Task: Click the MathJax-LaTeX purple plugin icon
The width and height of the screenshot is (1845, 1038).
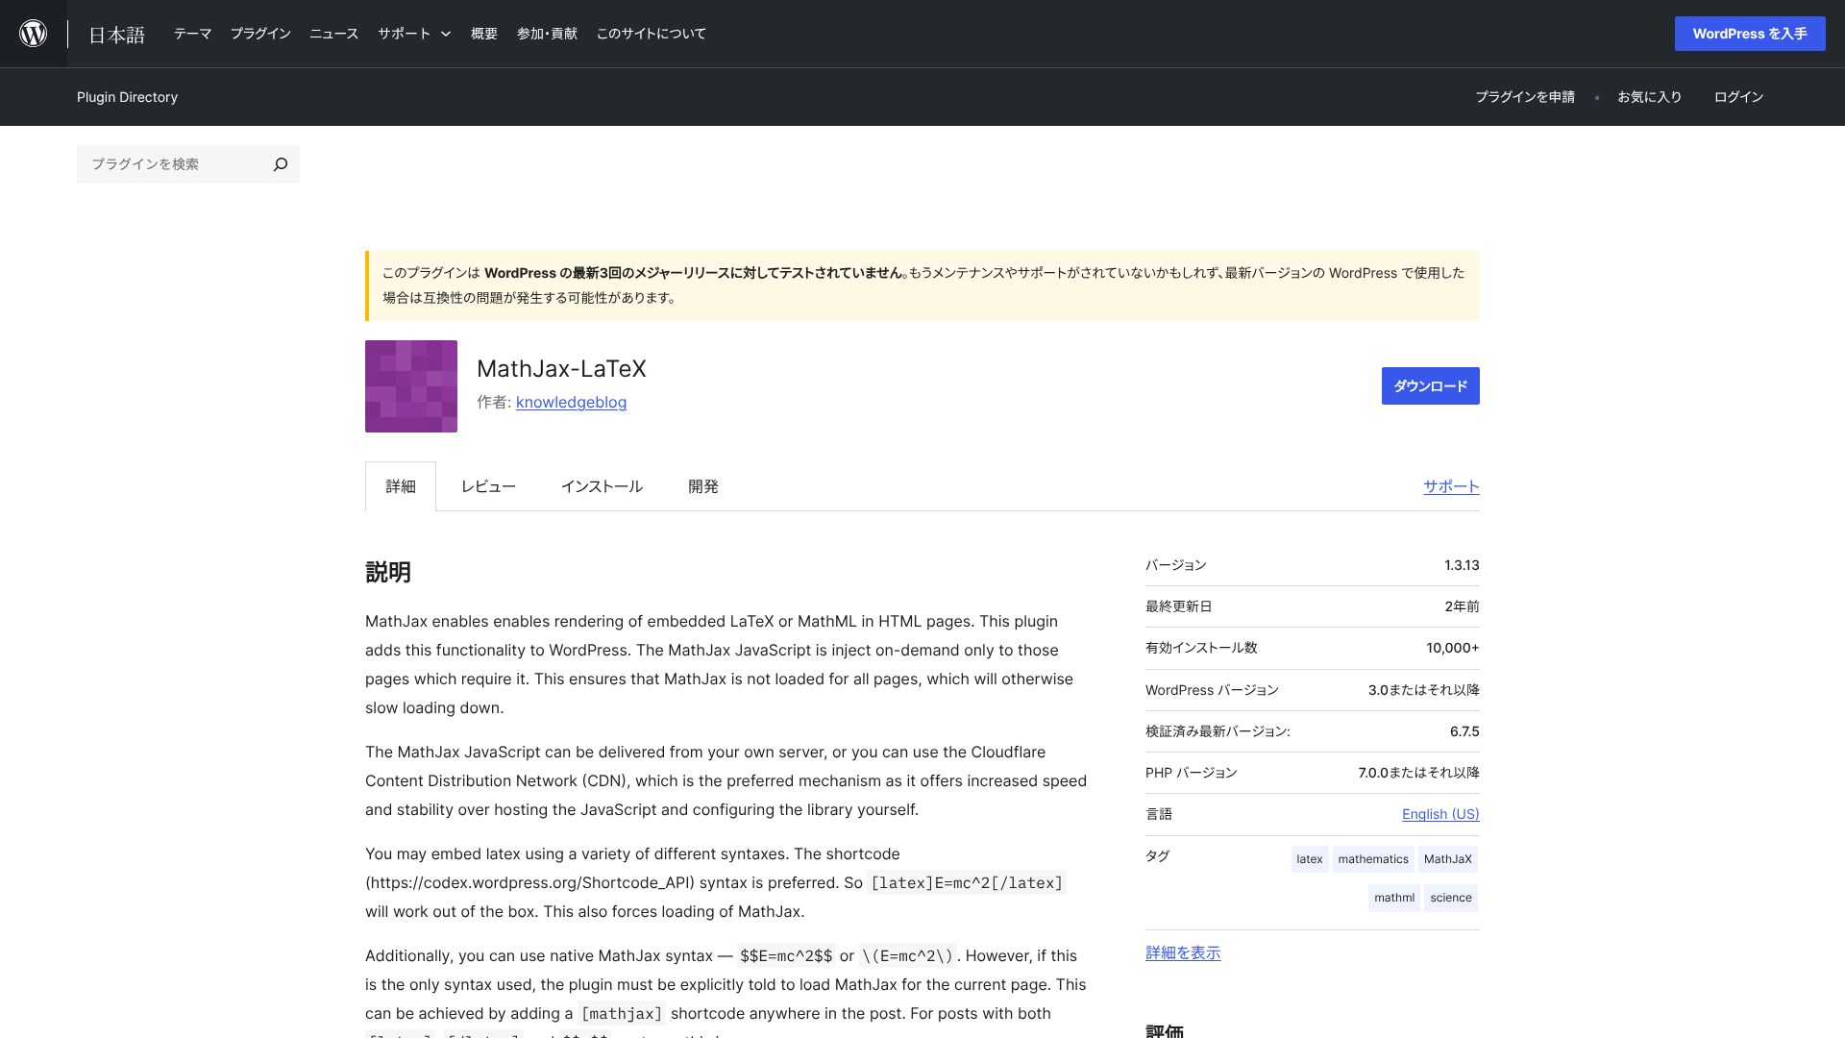Action: click(411, 386)
